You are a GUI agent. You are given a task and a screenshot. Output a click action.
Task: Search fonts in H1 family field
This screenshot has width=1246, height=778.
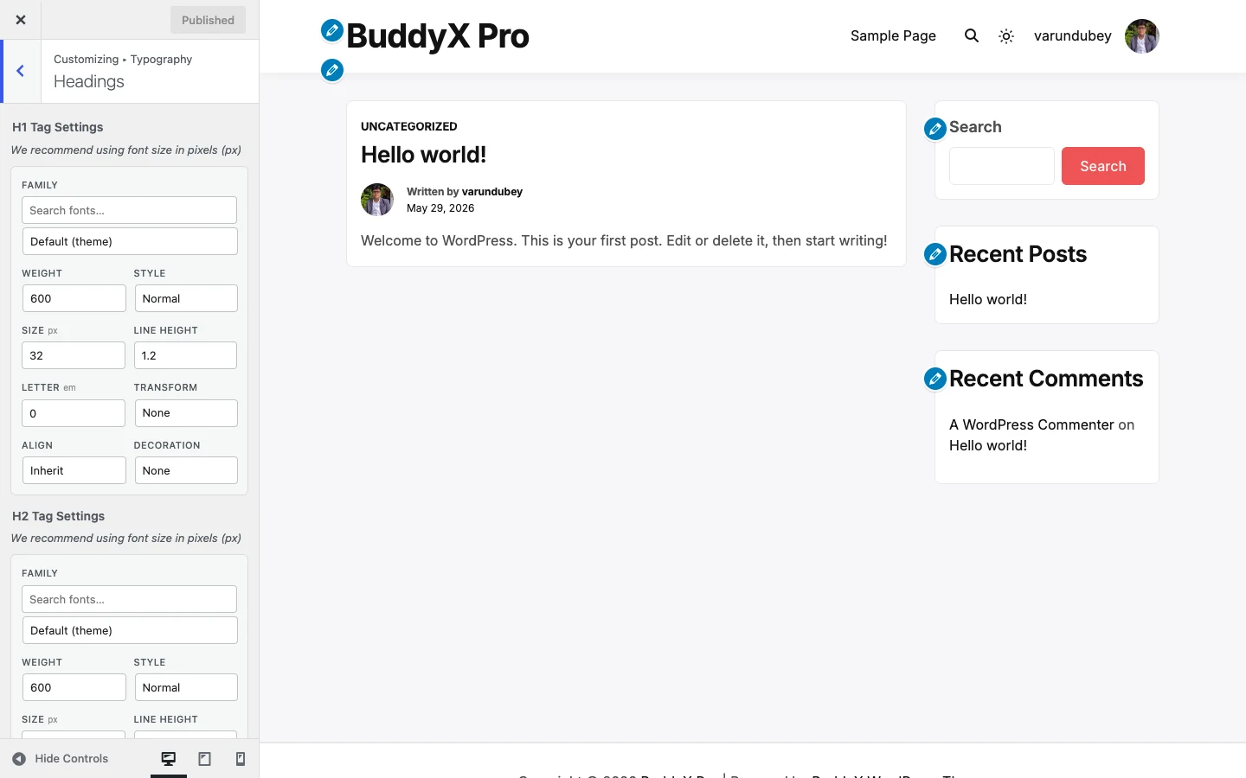click(130, 210)
